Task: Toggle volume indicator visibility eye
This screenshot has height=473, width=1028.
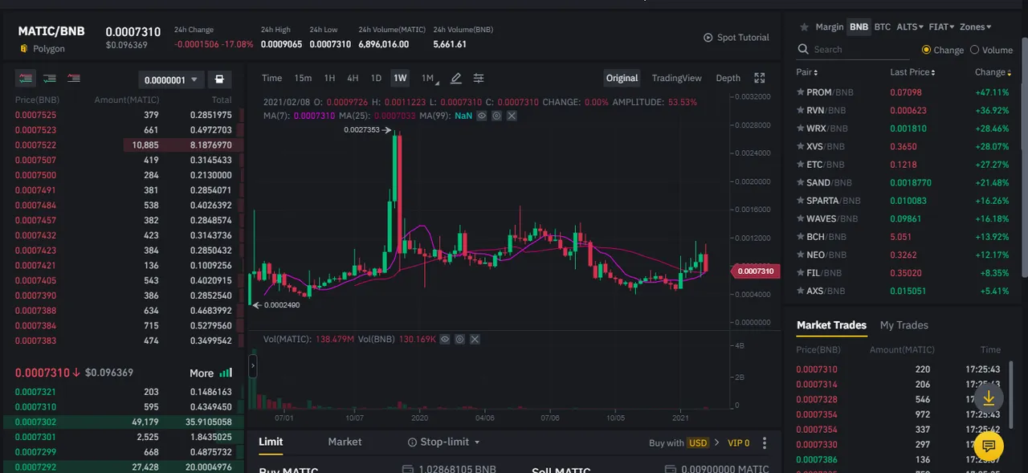Action: click(446, 339)
